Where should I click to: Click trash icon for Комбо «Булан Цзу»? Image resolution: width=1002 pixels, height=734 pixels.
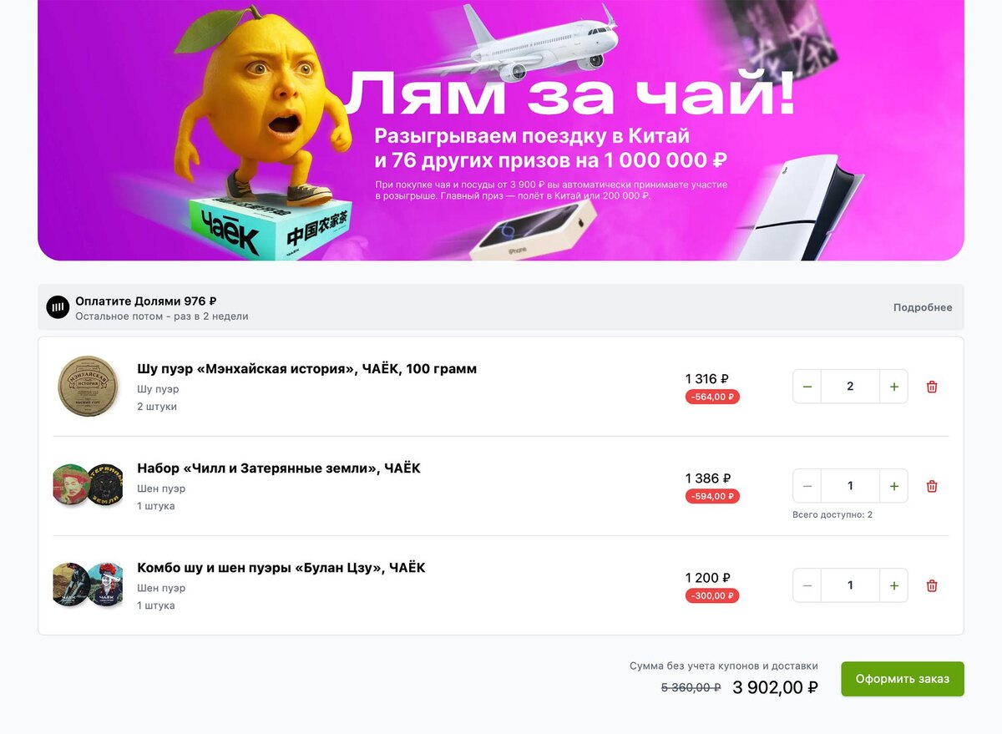click(932, 585)
